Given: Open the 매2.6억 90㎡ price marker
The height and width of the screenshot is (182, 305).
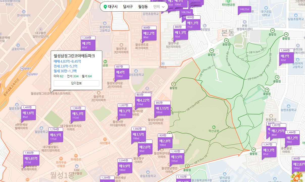Looking at the screenshot, I should click(x=145, y=148).
